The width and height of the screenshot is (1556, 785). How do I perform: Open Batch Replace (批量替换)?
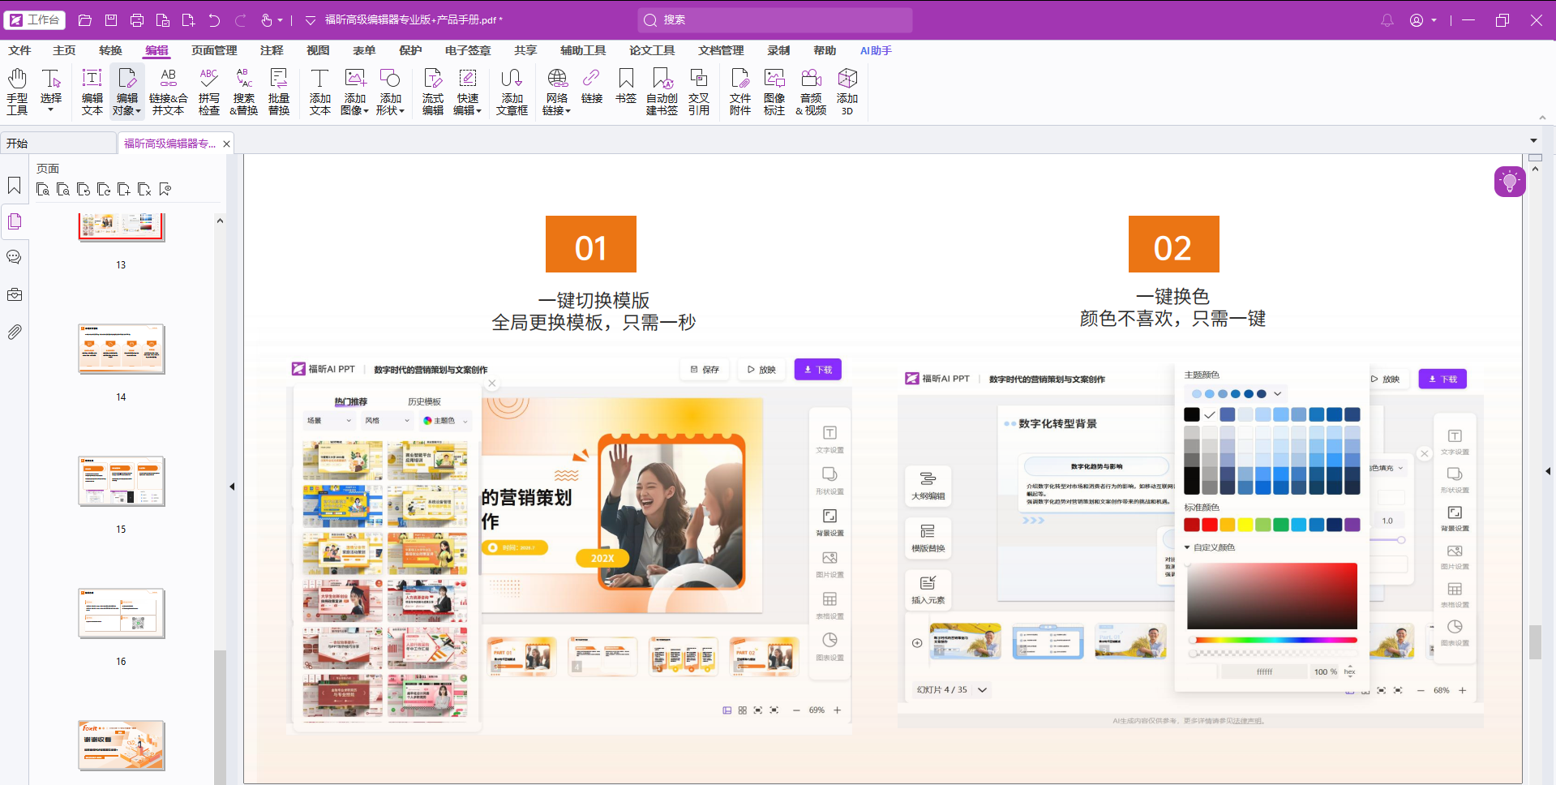coord(279,92)
